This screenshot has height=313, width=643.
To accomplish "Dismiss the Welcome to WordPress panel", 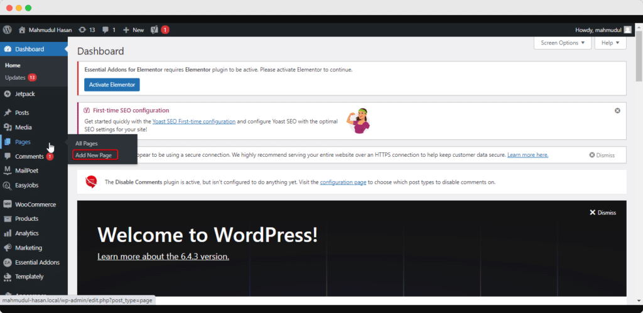I will pyautogui.click(x=603, y=213).
